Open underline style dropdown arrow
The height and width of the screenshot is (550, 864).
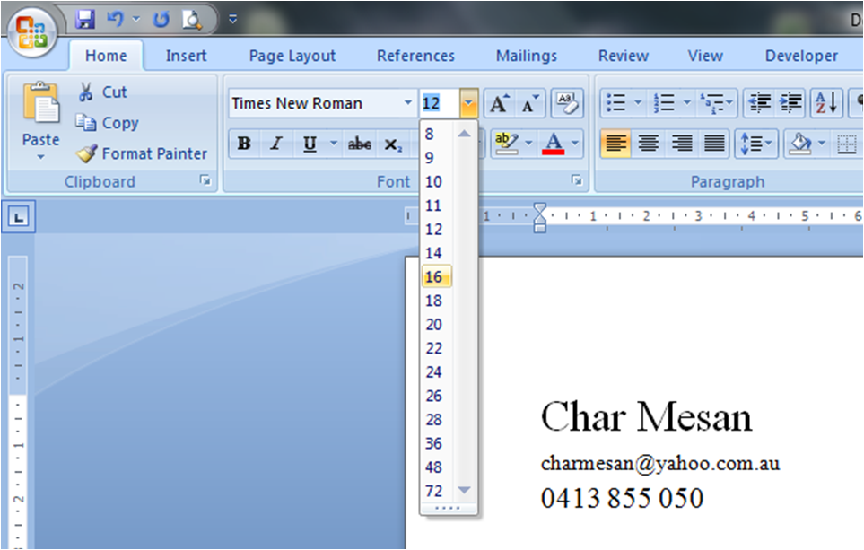coord(334,144)
